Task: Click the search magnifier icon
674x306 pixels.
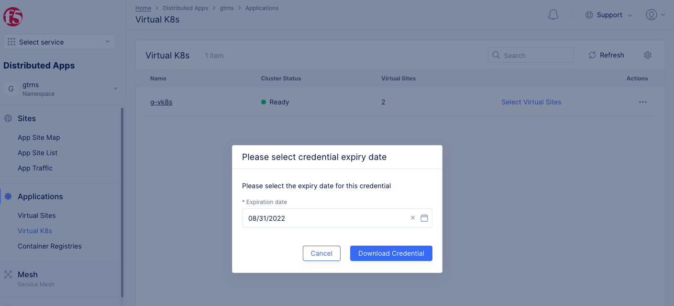Action: click(496, 55)
